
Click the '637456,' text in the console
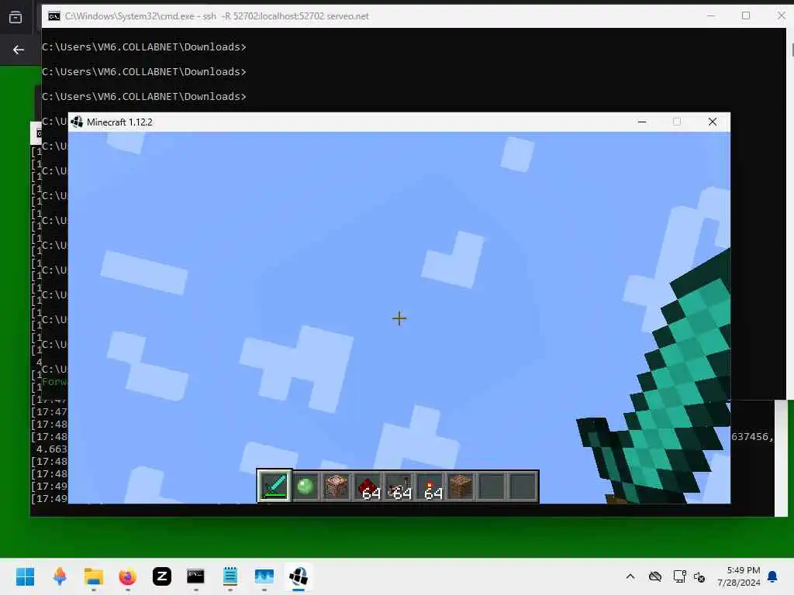(752, 437)
